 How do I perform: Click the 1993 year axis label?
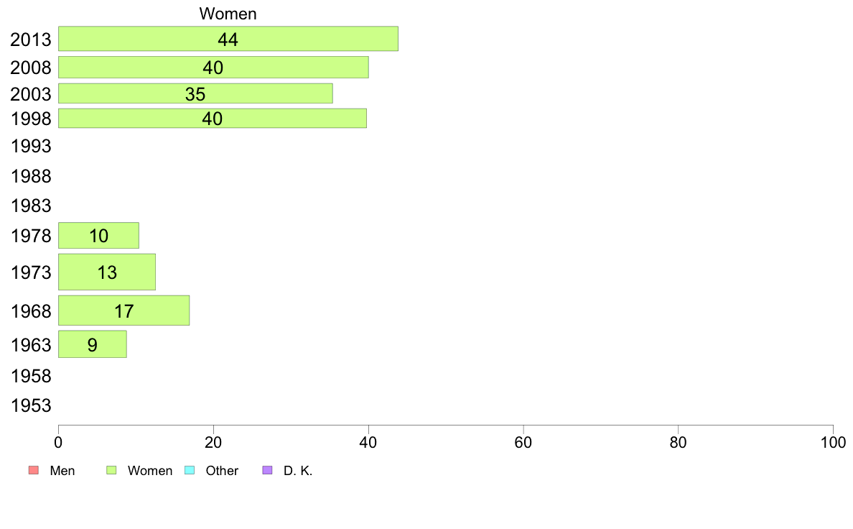(31, 146)
